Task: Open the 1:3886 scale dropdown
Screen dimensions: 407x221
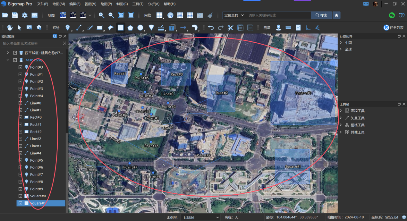Action: (201, 217)
